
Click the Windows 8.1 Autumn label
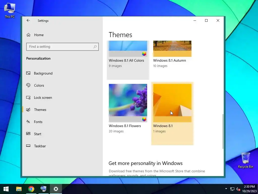(170, 61)
